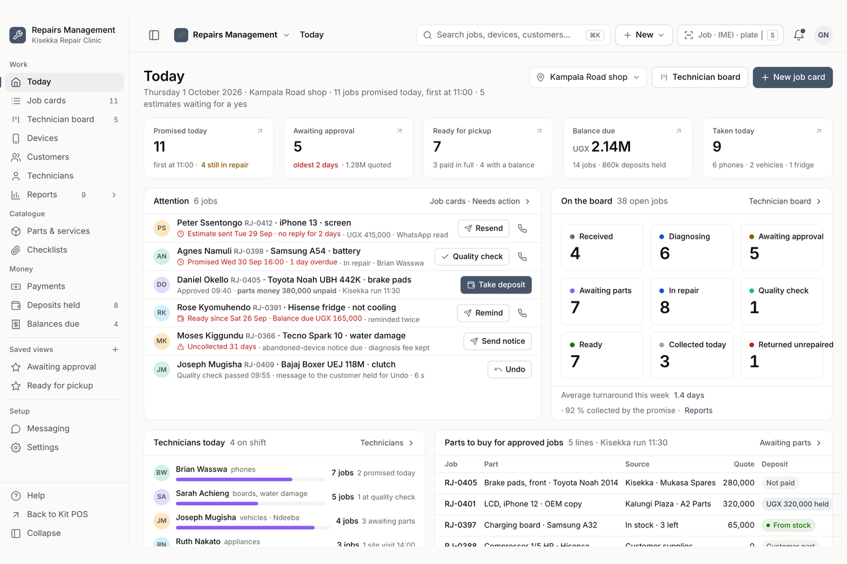Click Brian Wasswa workload bar
The width and height of the screenshot is (847, 564).
click(x=251, y=479)
